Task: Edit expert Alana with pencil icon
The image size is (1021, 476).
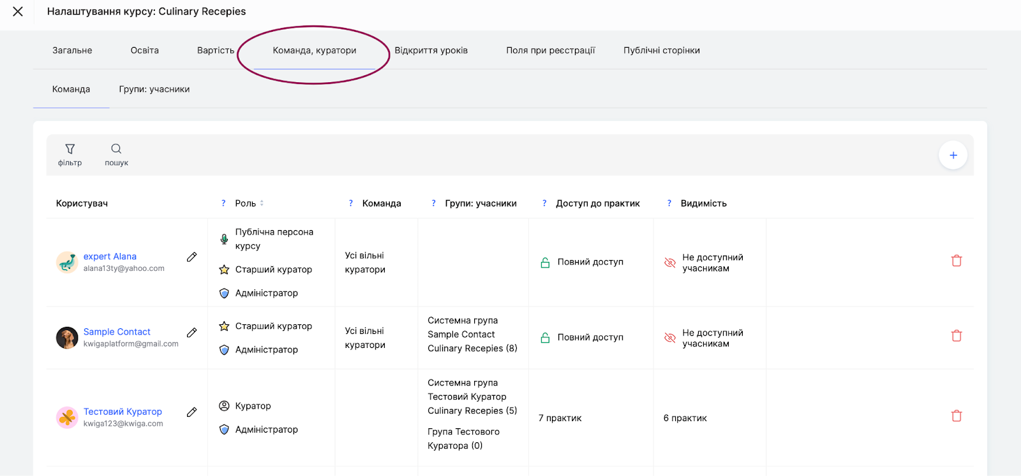Action: 191,257
